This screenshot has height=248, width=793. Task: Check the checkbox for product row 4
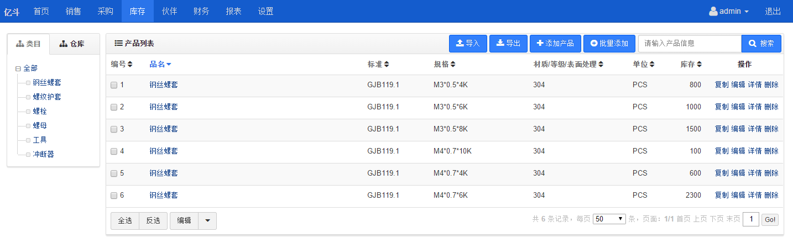point(114,151)
